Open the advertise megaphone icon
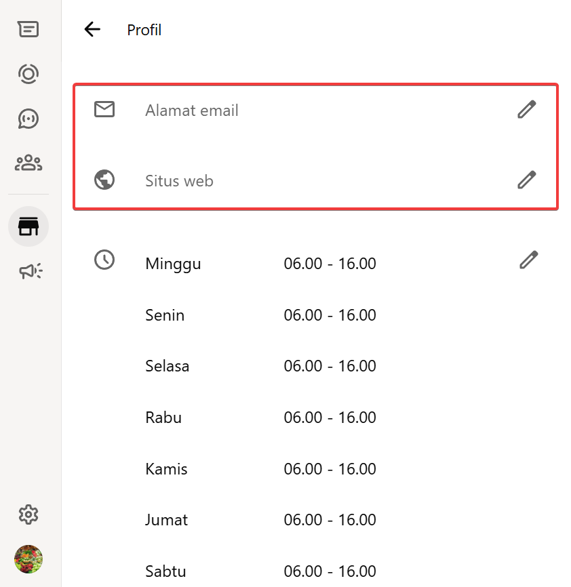571x587 pixels. tap(30, 272)
